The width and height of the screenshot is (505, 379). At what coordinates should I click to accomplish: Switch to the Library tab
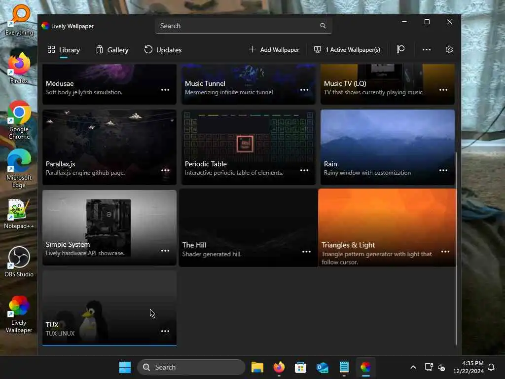click(64, 50)
